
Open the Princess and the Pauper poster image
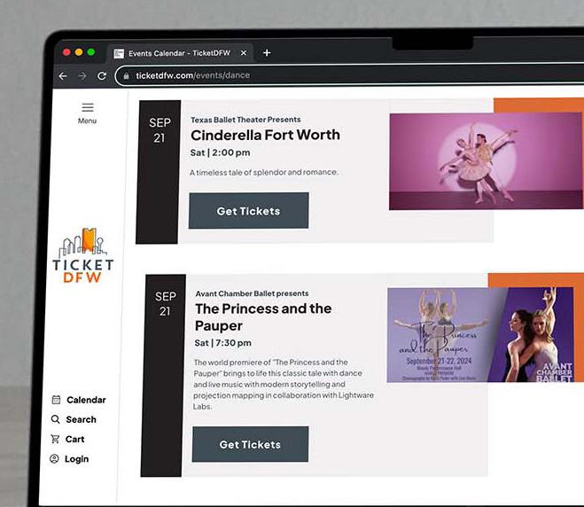pos(480,334)
